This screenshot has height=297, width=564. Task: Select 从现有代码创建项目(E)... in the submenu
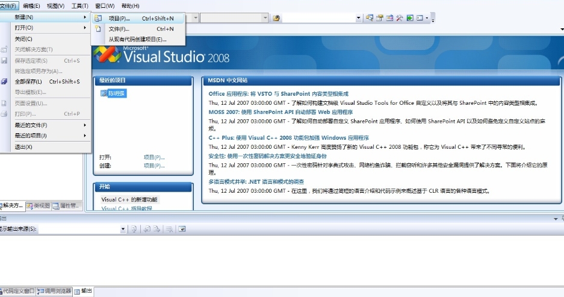coord(138,39)
